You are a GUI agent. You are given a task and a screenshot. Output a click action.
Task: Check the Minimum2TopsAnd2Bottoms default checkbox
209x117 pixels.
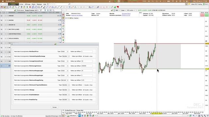[84, 85]
